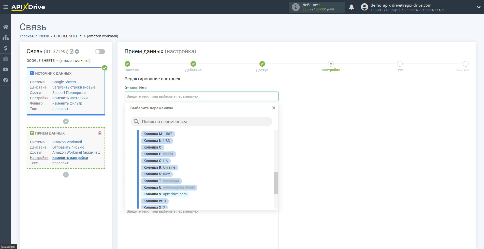
Task: Add a step below the data receiver block
Action: click(x=66, y=175)
